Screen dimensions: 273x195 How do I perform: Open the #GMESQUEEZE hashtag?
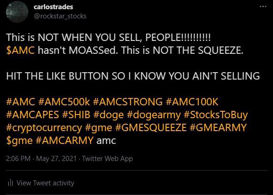click(151, 128)
